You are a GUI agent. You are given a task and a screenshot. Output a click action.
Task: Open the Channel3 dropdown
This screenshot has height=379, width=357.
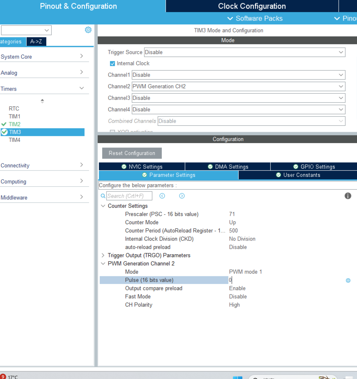[x=238, y=98]
